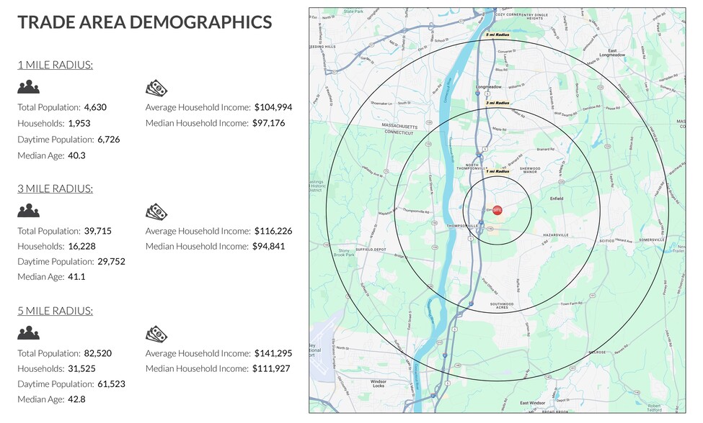Select the Enfield label on the map
Screen dimensions: 703x423
point(556,198)
